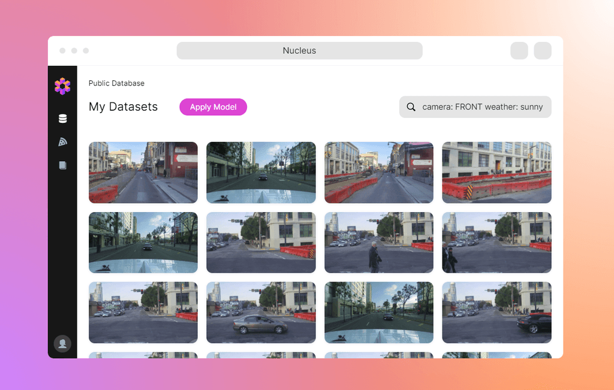Open the Datasets database icon in sidebar
This screenshot has height=390, width=614.
[63, 118]
